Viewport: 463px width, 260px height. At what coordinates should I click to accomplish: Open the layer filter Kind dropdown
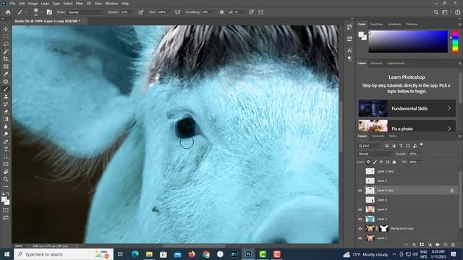[x=370, y=146]
